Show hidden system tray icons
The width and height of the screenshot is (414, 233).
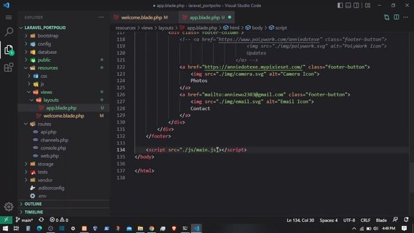354,228
